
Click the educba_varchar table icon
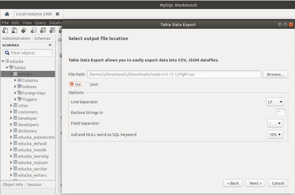tap(16, 169)
